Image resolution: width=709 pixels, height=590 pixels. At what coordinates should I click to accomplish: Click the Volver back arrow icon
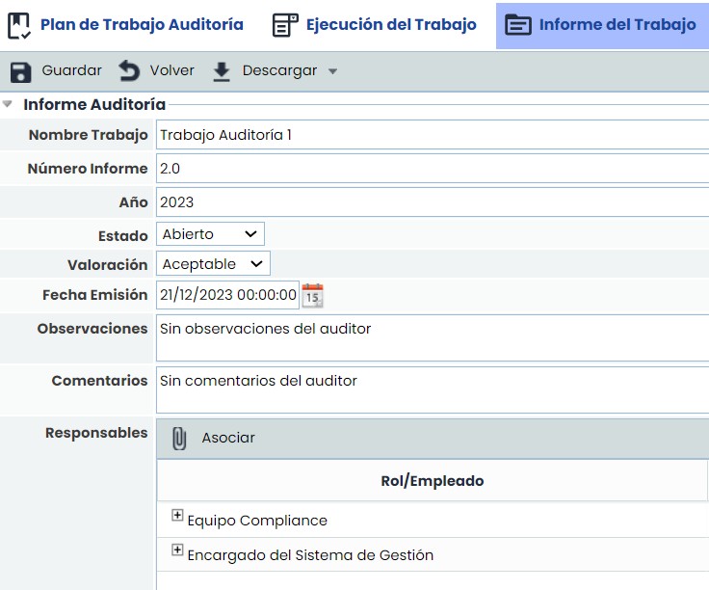click(x=129, y=71)
